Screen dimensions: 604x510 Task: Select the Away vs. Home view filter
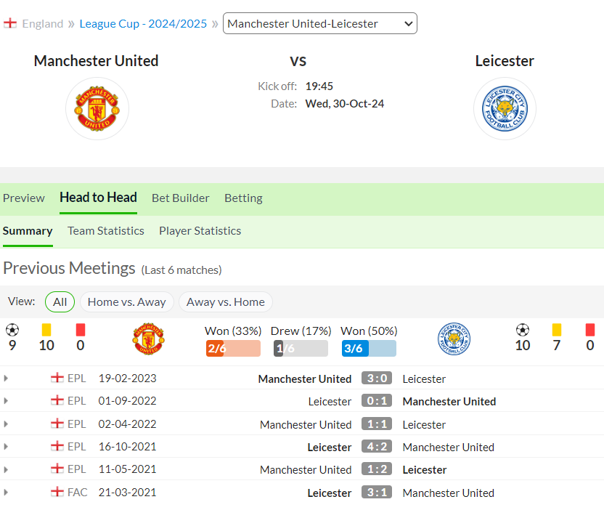pyautogui.click(x=226, y=301)
